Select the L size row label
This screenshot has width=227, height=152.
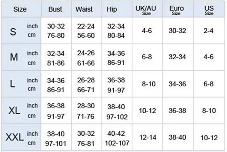[x=12, y=84]
